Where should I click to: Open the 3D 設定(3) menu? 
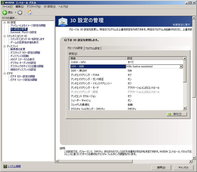(x=50, y=7)
